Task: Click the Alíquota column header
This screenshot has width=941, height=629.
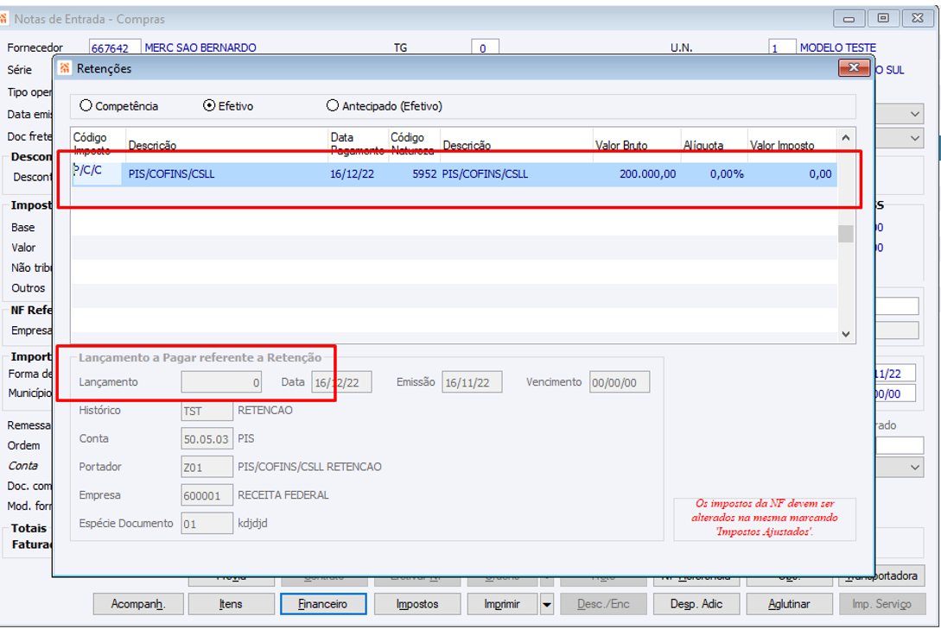Action: pyautogui.click(x=703, y=146)
